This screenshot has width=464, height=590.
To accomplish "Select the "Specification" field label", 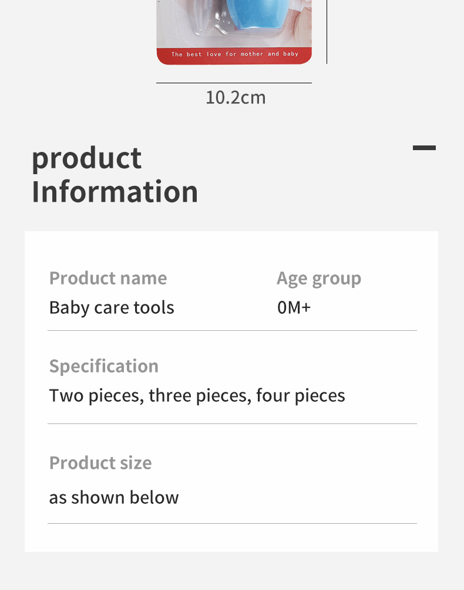I will click(x=104, y=367).
